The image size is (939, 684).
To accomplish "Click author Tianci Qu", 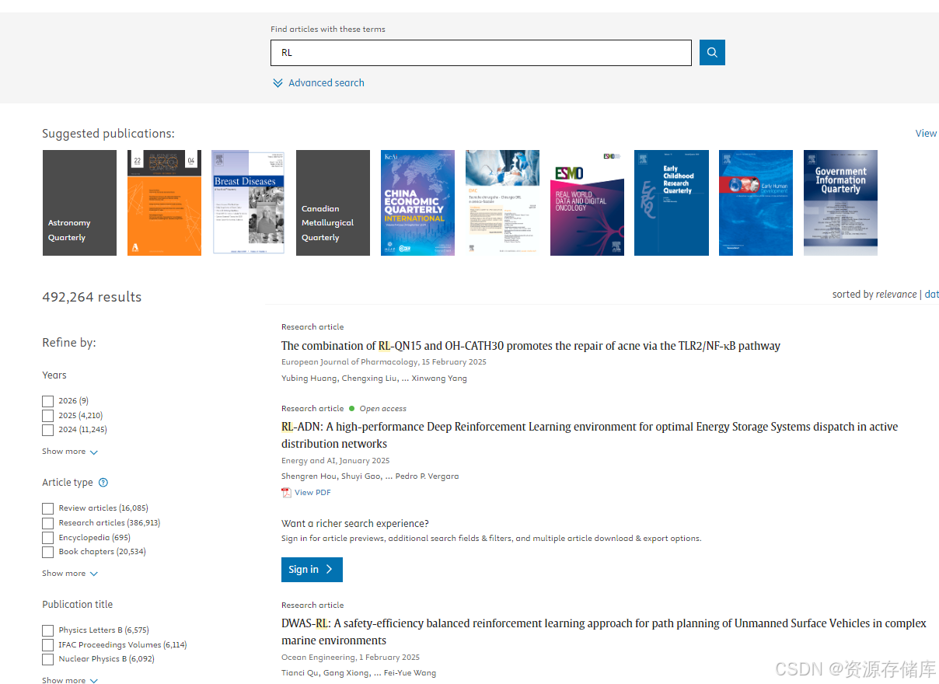I will click(300, 673).
